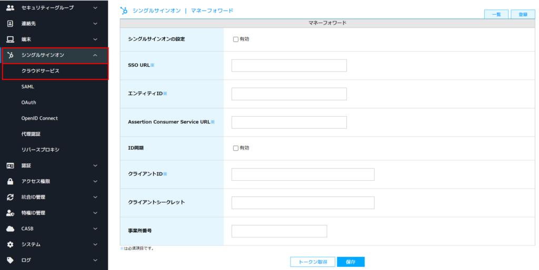Screen dimensions: 539x270
Task: Open リバースプロキシ submenu item
Action: 40,150
